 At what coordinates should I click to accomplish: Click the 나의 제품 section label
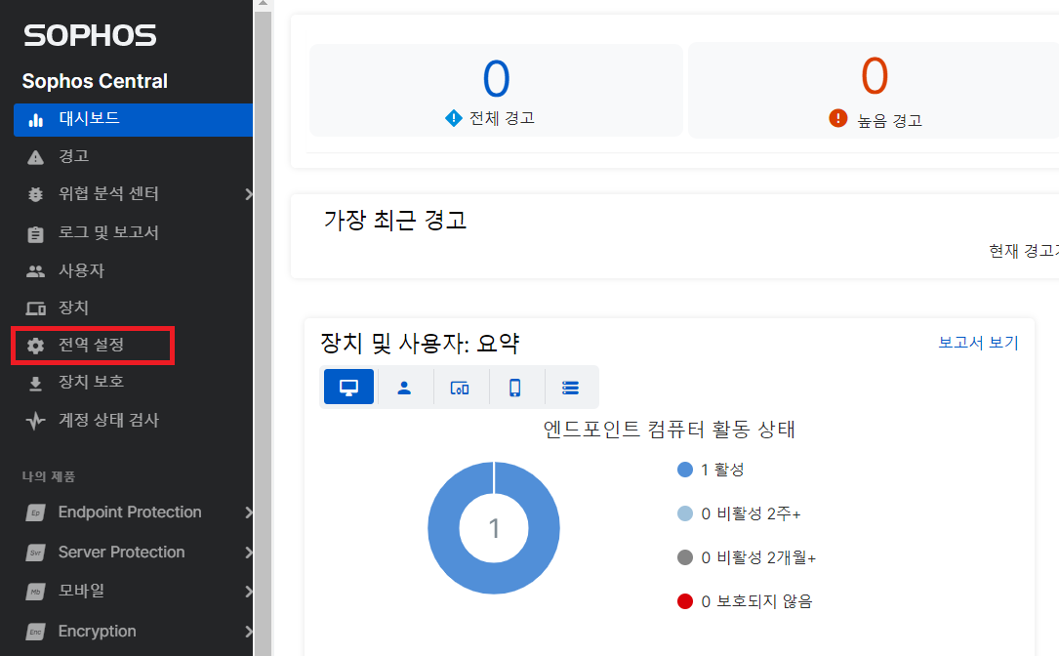tap(48, 477)
